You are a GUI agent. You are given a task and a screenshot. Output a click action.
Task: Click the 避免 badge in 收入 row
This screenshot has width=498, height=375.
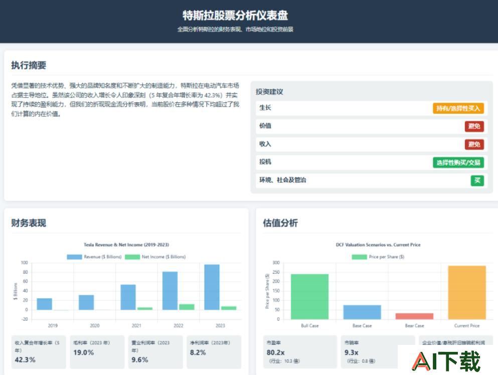[x=474, y=144]
